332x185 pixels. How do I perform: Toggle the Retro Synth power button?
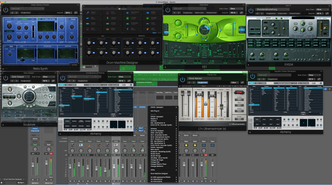(6, 10)
